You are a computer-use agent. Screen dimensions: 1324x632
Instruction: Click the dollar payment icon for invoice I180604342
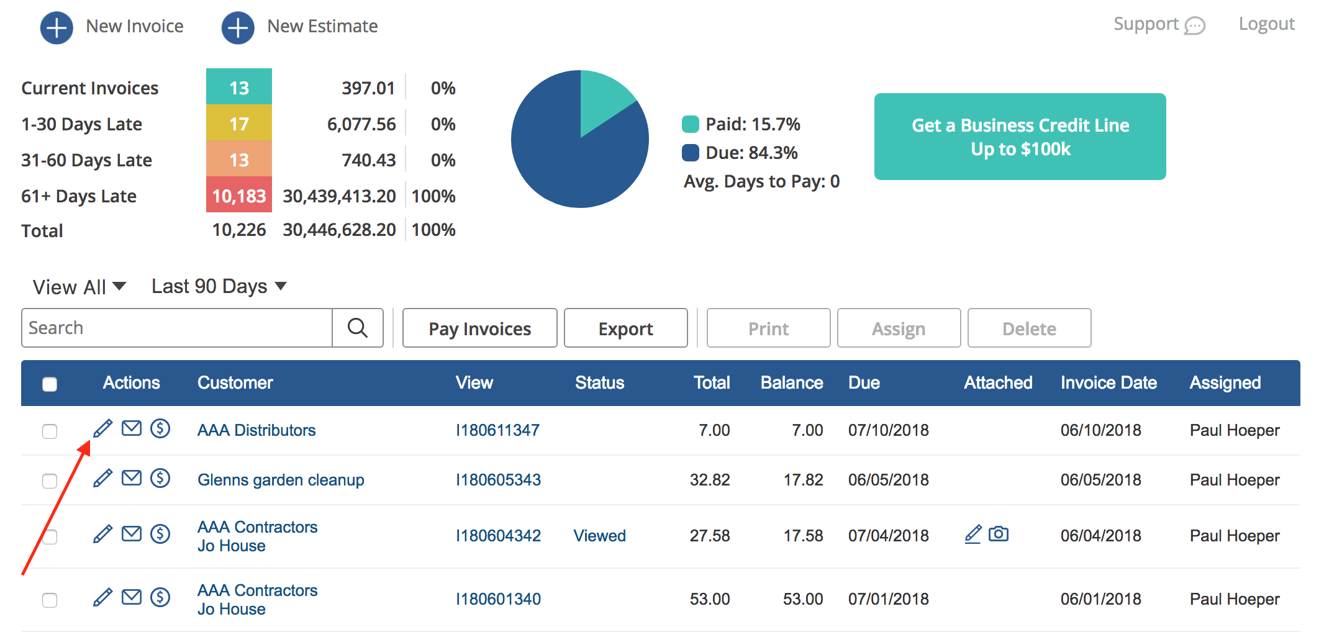click(160, 534)
